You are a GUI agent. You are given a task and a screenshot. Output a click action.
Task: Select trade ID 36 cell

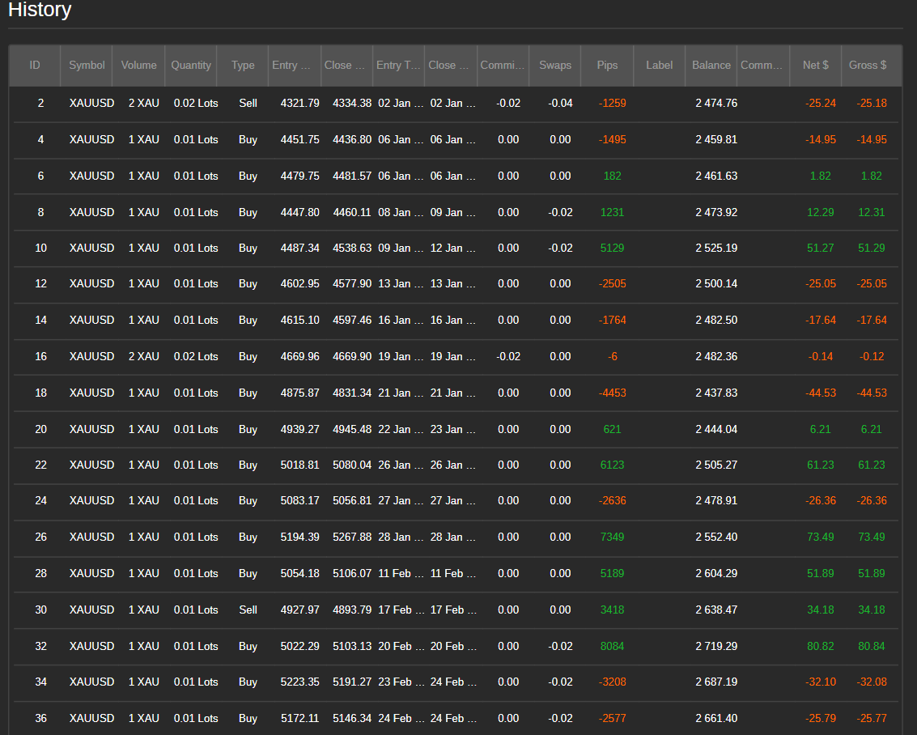pos(40,718)
